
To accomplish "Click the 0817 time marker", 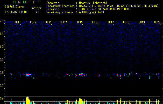I will [111, 22].
